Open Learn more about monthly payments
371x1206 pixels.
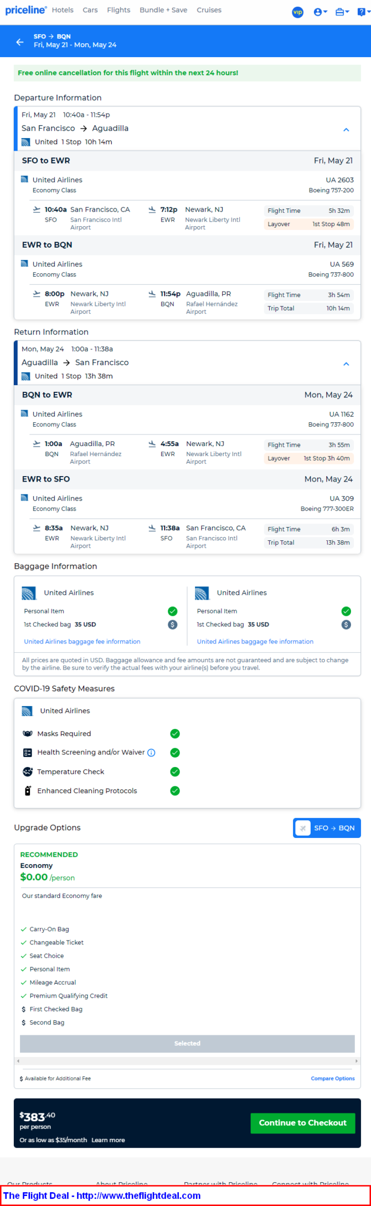pos(108,1140)
